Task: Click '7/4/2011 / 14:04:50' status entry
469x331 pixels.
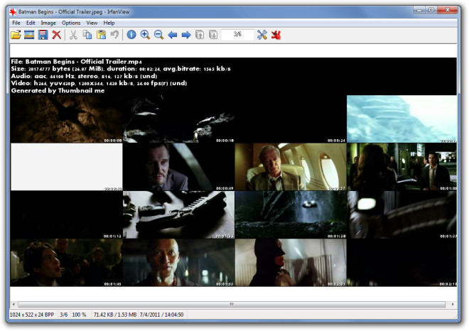Action: coord(161,315)
